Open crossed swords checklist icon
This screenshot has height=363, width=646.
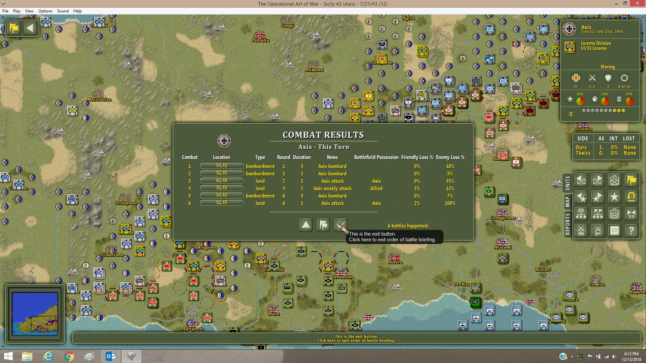click(581, 231)
